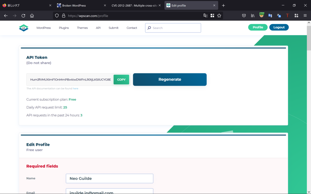
Task: Click the translate page icon in address bar
Action: 206,16
